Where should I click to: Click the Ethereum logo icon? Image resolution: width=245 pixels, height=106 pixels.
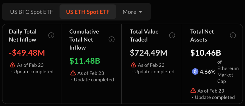click(195, 72)
